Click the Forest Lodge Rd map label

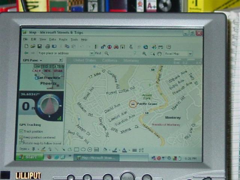tap(121, 91)
